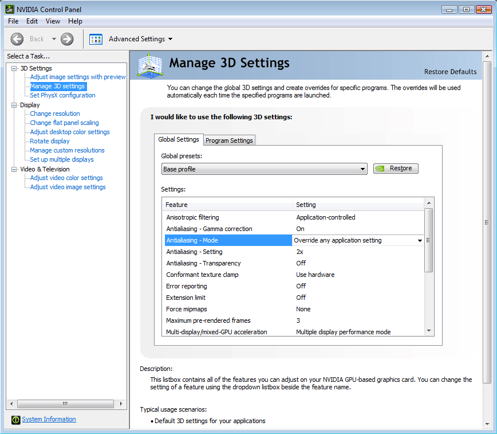Click the main page vertical scrollbar thumb

tap(487, 222)
